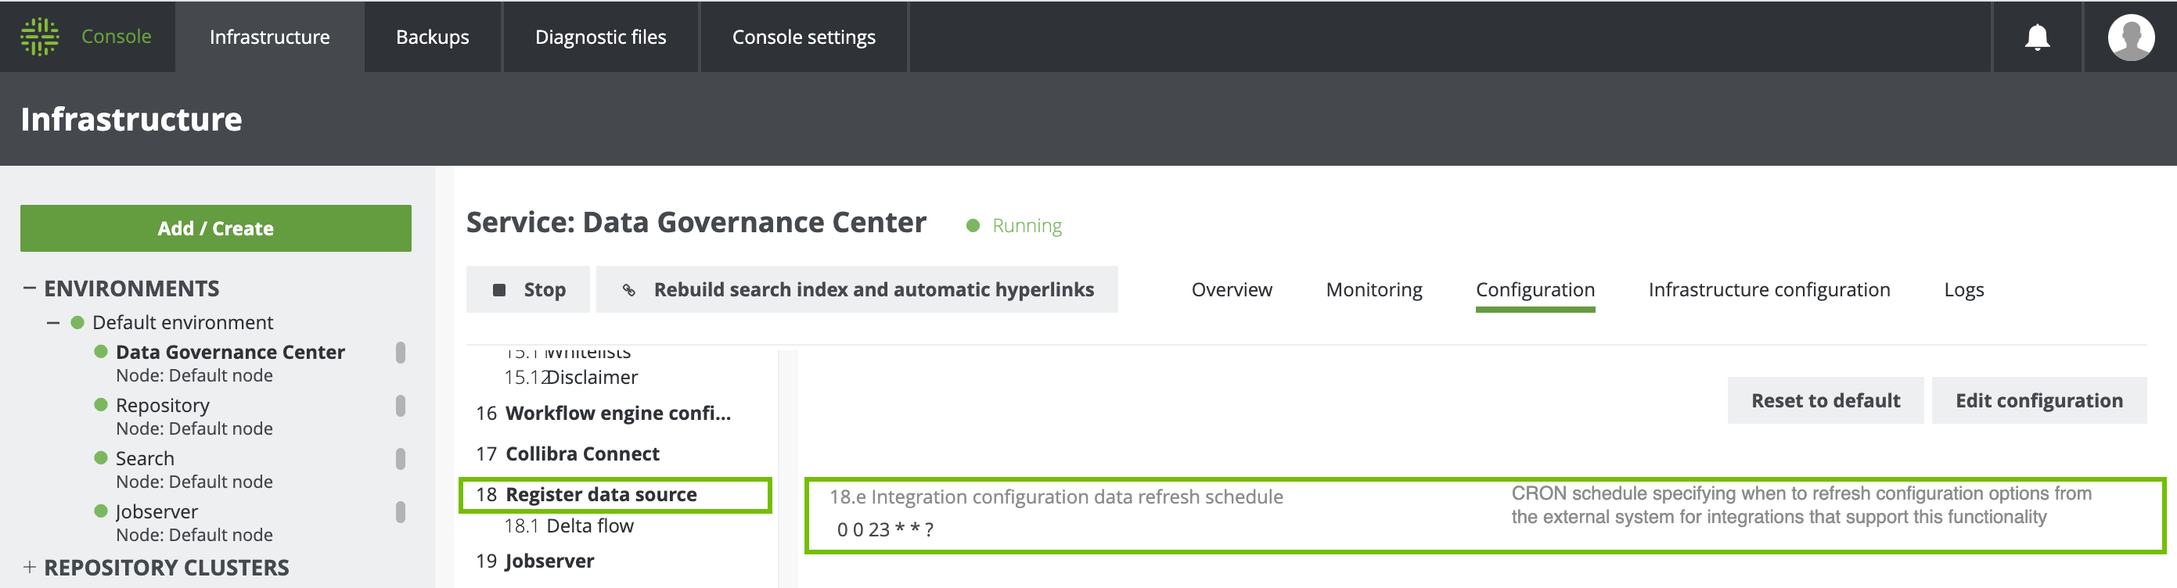This screenshot has height=588, width=2177.
Task: Open the user profile avatar
Action: coord(2130,38)
